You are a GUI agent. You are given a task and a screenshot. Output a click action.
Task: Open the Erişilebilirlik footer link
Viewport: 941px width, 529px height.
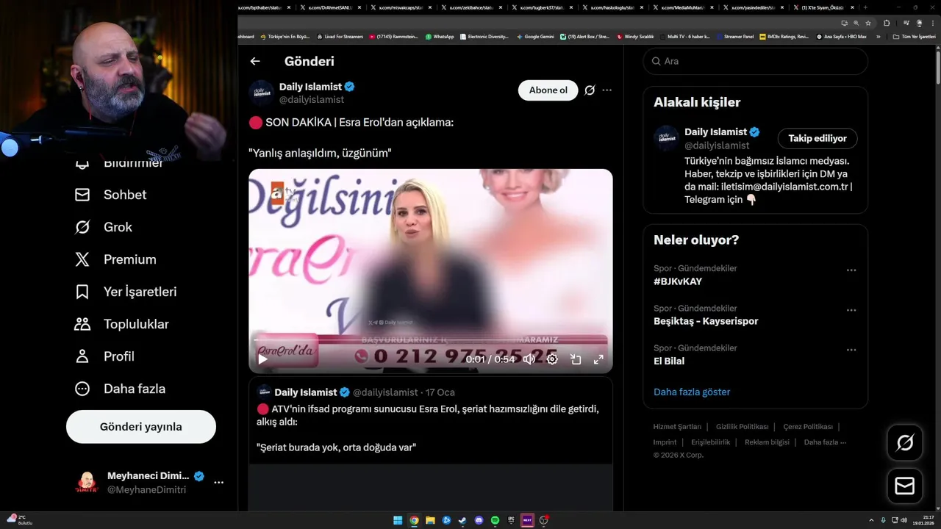point(711,442)
